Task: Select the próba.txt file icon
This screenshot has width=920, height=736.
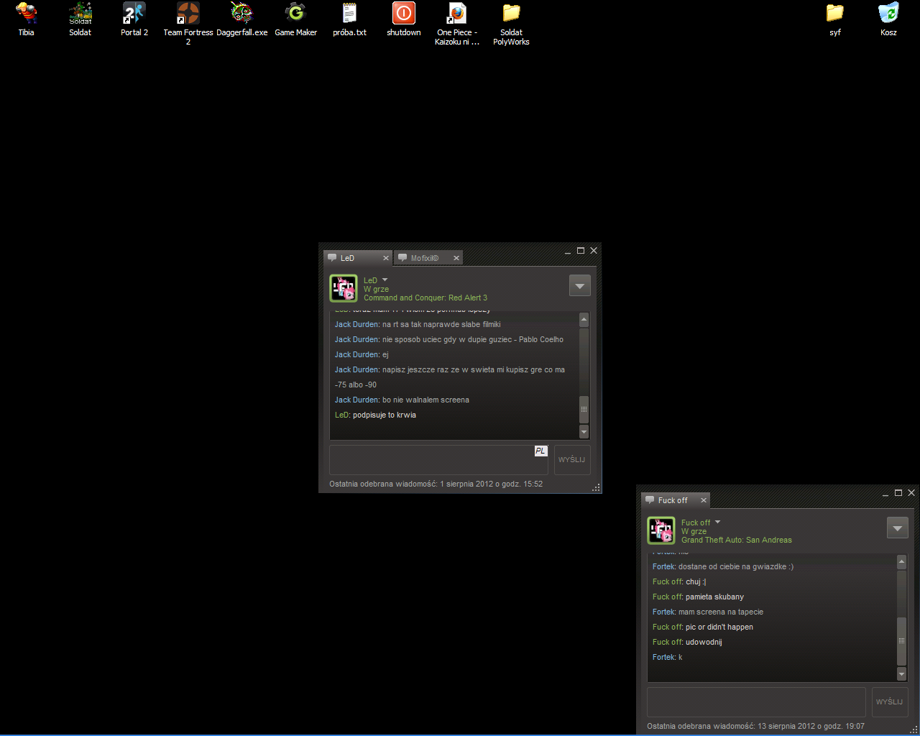Action: [349, 14]
